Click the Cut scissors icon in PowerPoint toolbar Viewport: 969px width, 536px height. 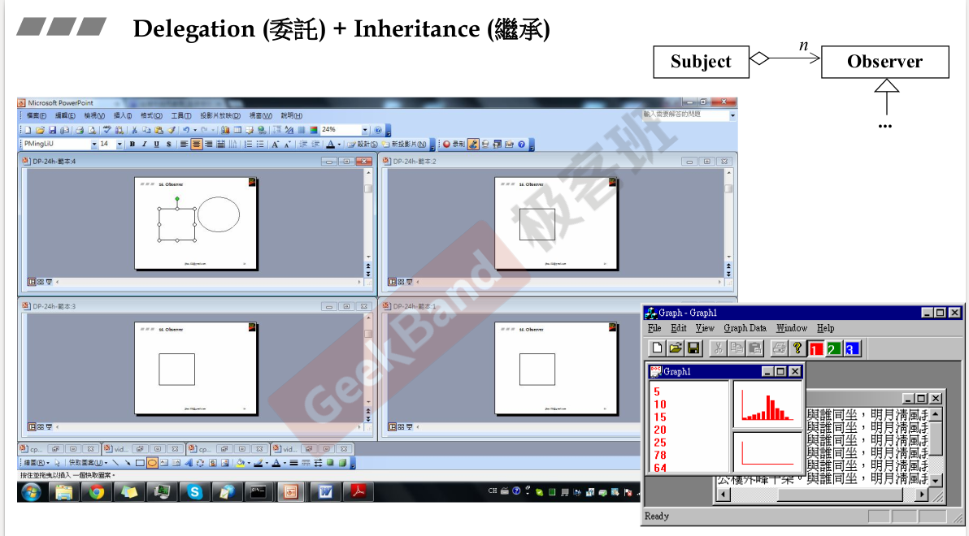[x=135, y=130]
